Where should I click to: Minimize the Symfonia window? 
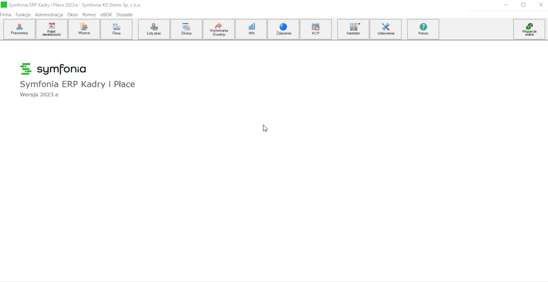tap(506, 5)
